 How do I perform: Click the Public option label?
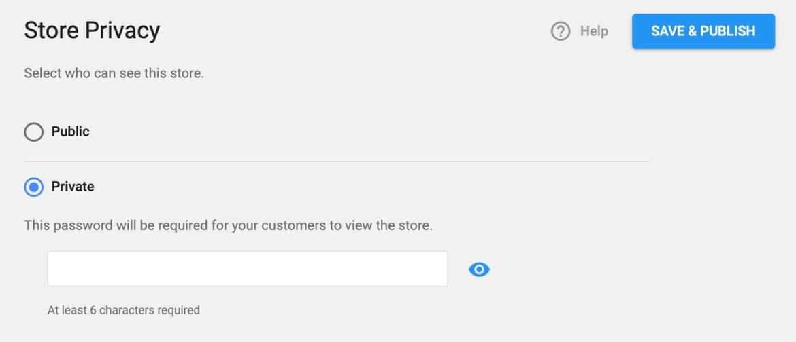[x=71, y=132]
